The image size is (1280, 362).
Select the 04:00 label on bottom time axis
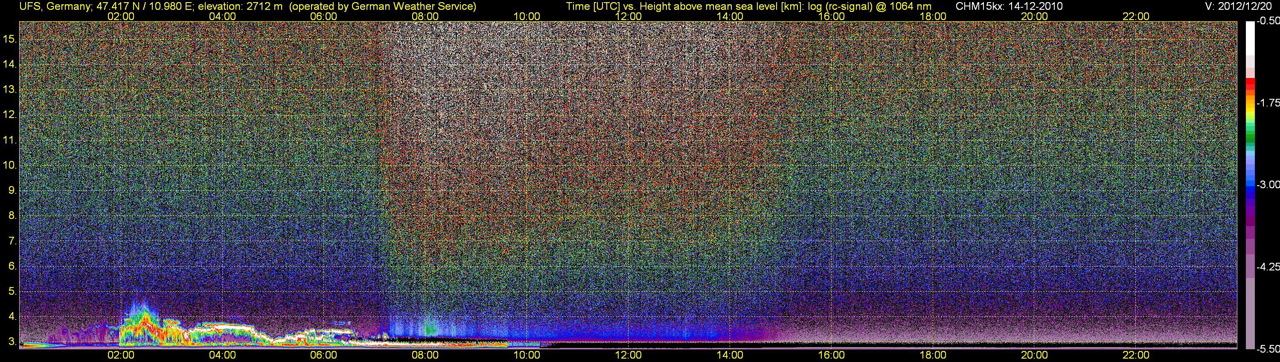coord(222,355)
